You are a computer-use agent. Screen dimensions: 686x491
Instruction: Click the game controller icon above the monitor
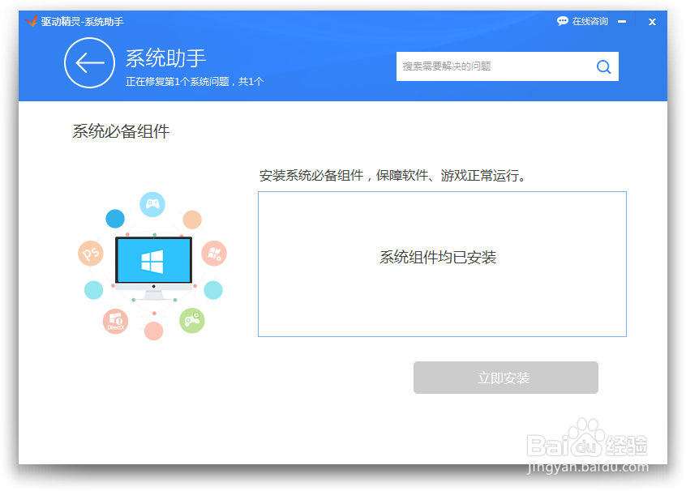coord(152,204)
